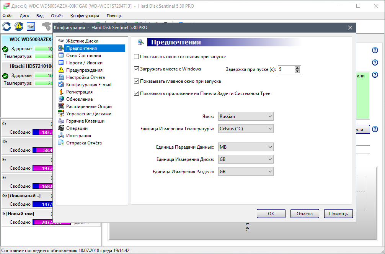This screenshot has height=254, width=385.
Task: Click the yellow warning Предупреждения icon
Action: 61,70
